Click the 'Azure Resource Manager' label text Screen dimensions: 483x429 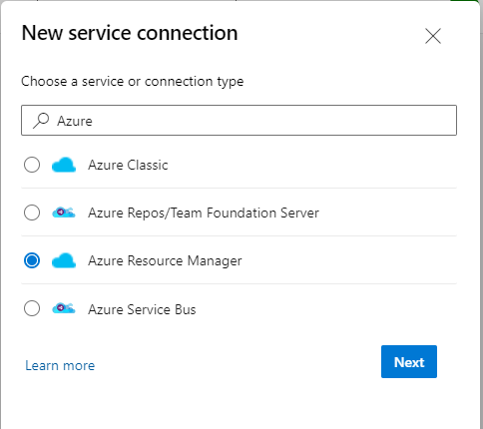[165, 261]
